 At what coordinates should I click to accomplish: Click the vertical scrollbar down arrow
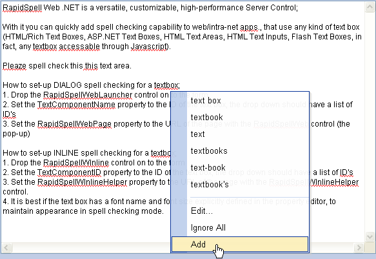click(x=370, y=236)
